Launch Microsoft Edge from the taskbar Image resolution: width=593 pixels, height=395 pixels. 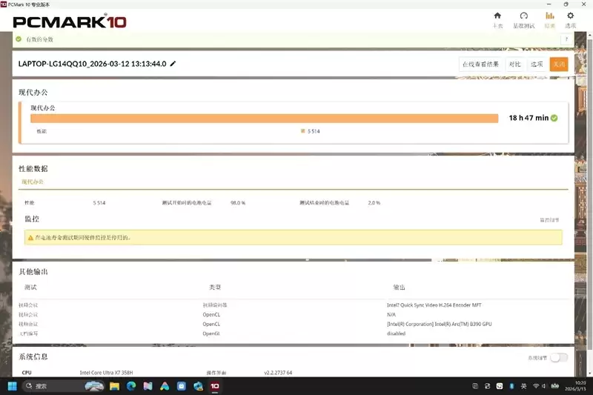tap(131, 386)
